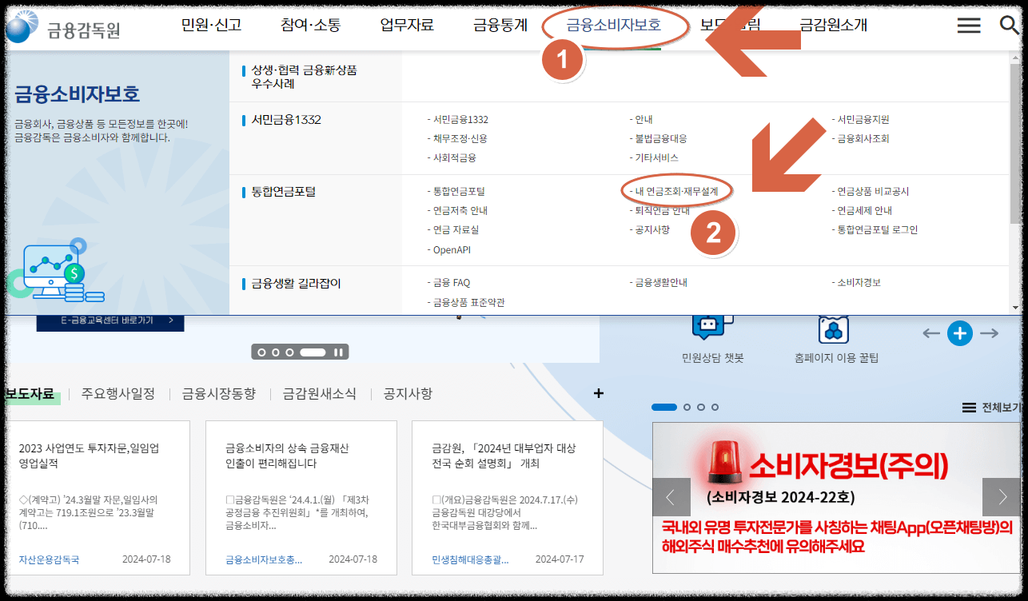Expand more news tabs with the plus button
Image resolution: width=1028 pixels, height=601 pixels.
[599, 393]
